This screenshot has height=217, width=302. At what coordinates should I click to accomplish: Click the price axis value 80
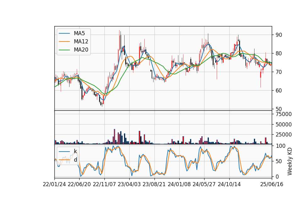click(x=279, y=53)
